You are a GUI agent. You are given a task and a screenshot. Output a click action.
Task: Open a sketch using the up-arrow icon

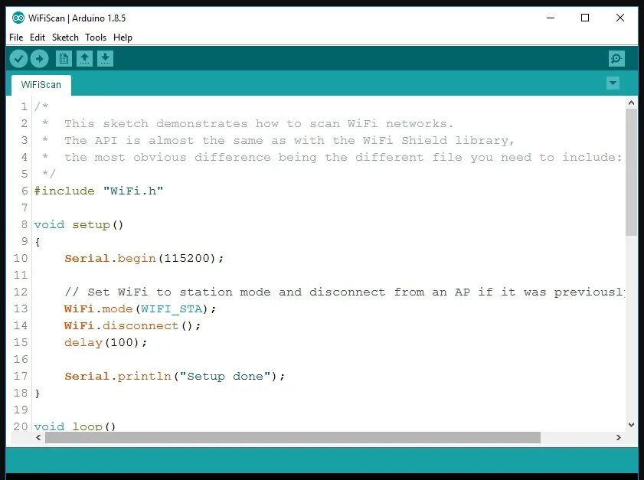(84, 59)
